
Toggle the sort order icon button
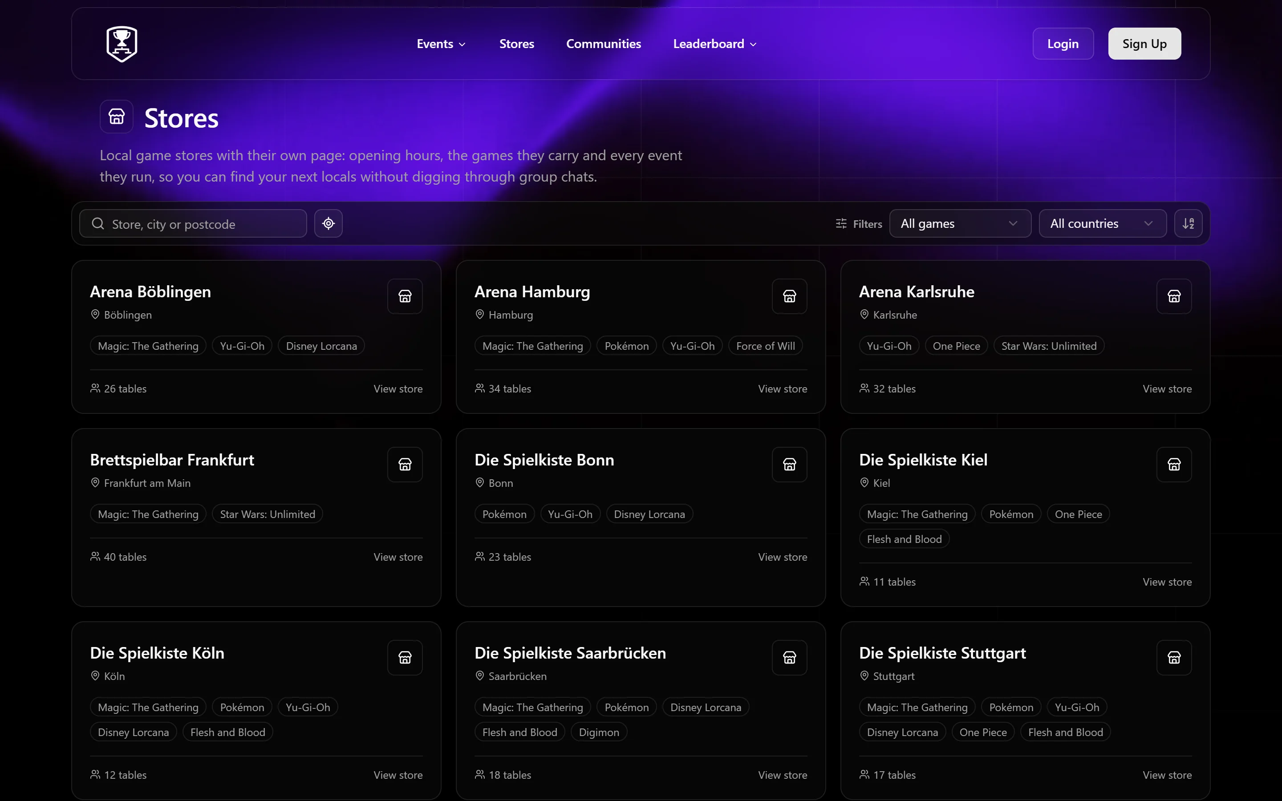pyautogui.click(x=1188, y=223)
